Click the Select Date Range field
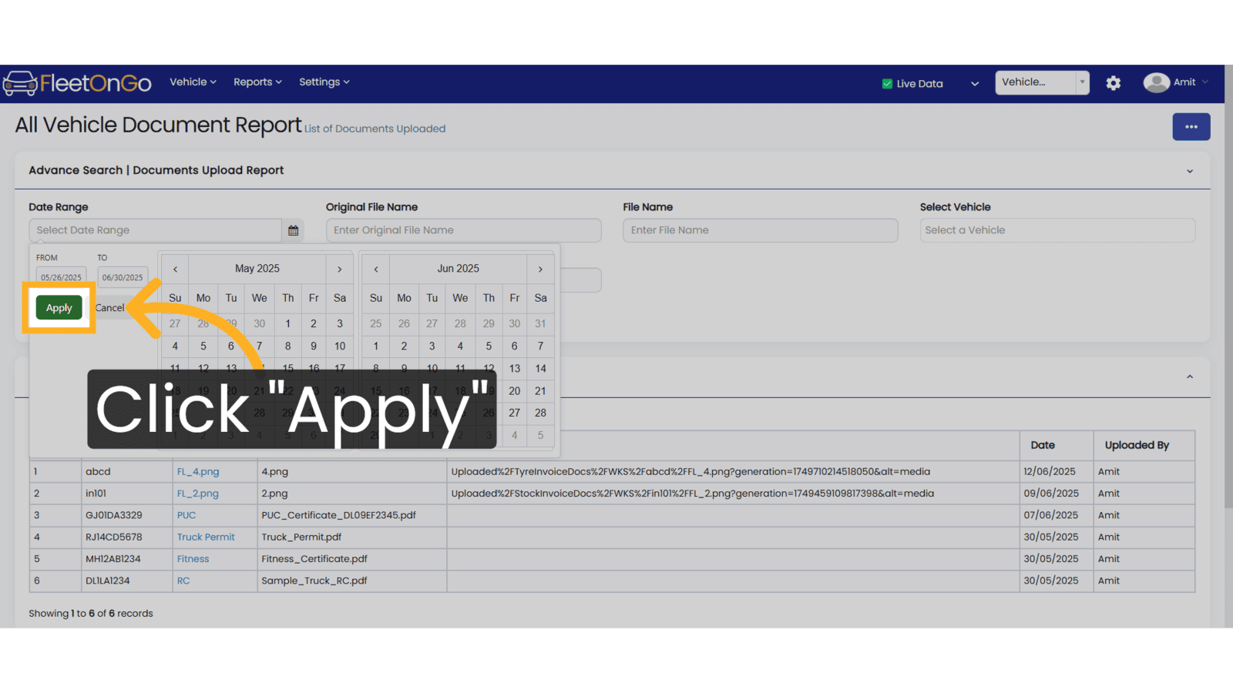 (156, 230)
